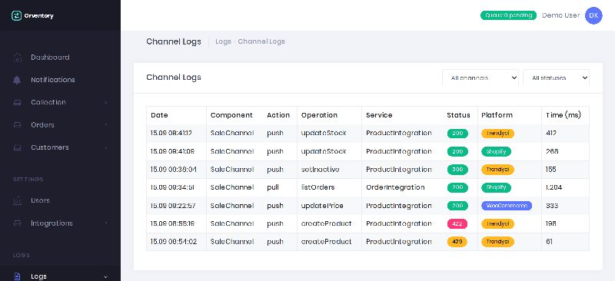Click the 422 status badge
Screen dimensions: 615x281
[457, 223]
